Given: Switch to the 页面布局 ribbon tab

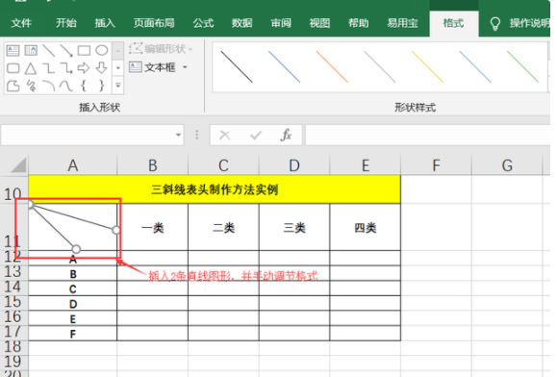Looking at the screenshot, I should pos(154,23).
